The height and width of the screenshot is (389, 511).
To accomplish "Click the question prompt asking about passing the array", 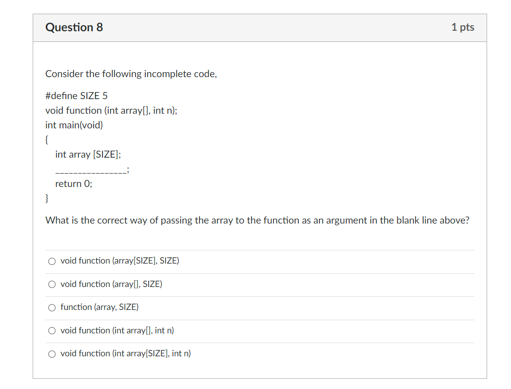I will click(257, 220).
